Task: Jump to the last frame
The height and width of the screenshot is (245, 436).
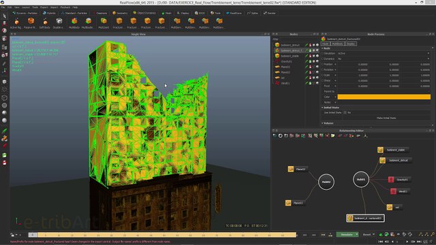Action: (419, 242)
